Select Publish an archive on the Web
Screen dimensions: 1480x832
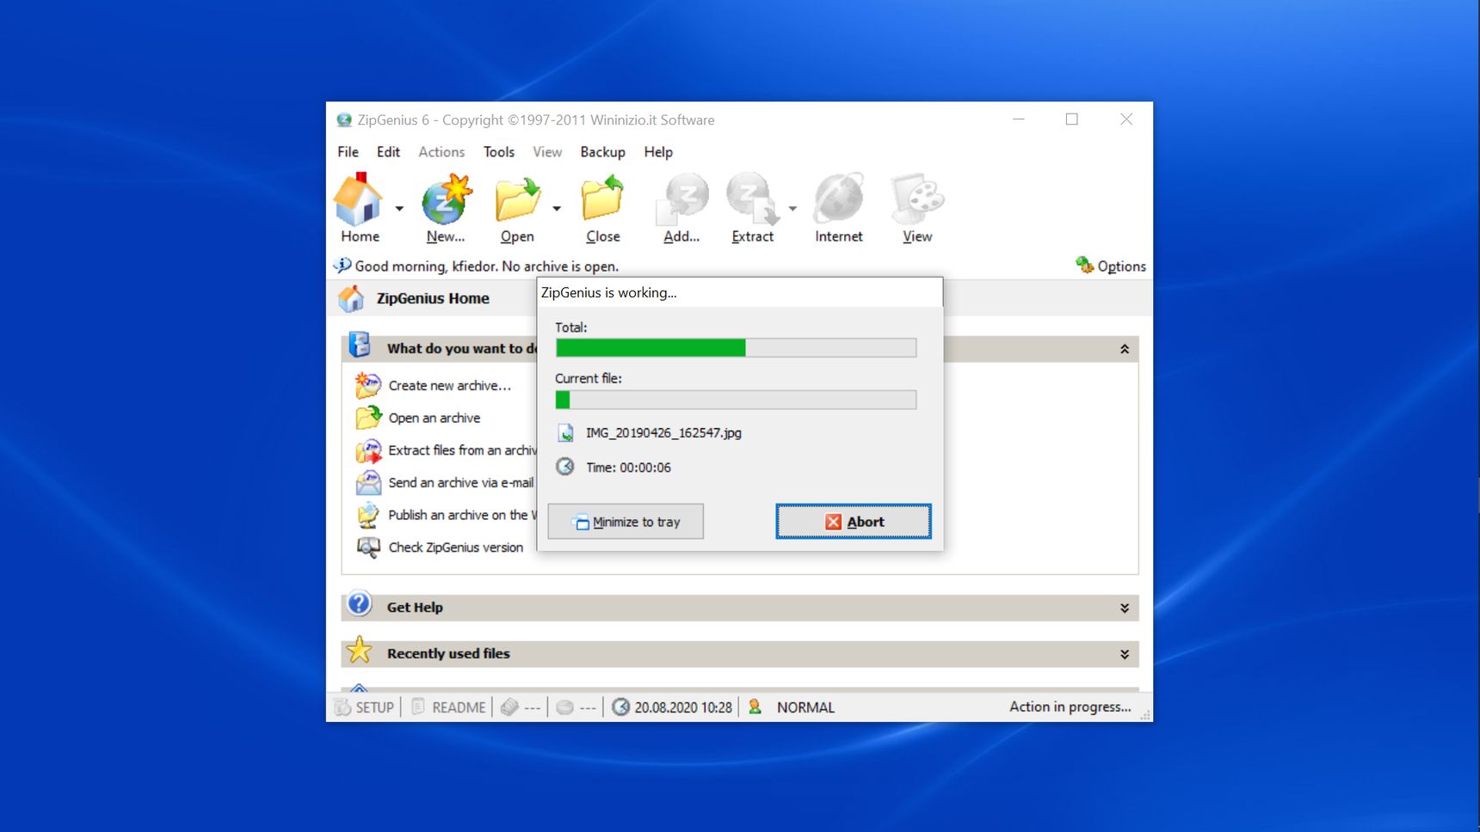pos(462,515)
